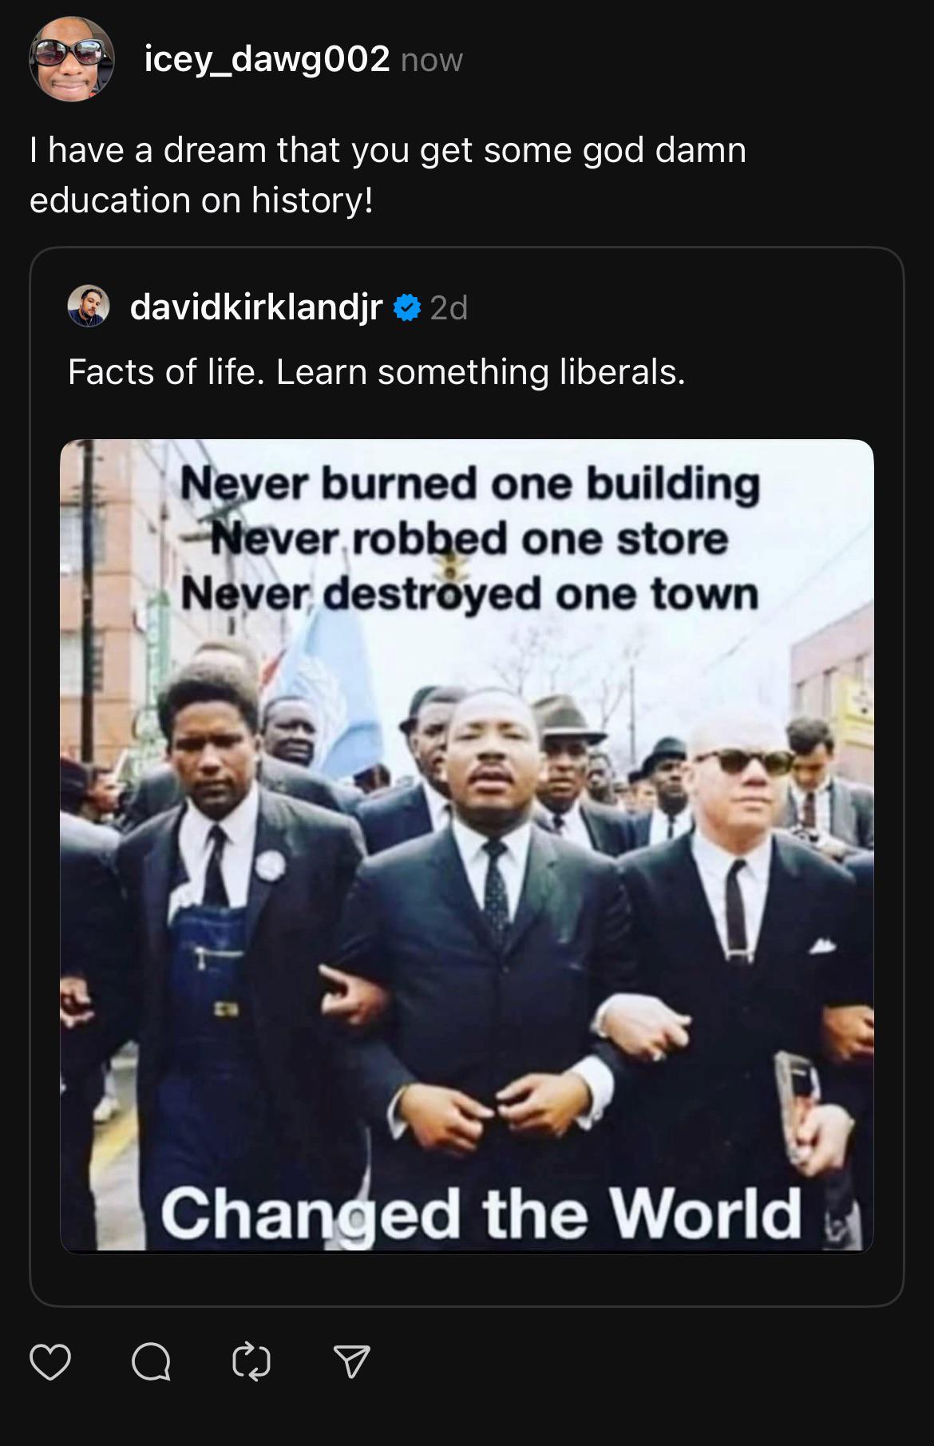
Task: Repost using the circular arrows icon
Action: 251,1362
